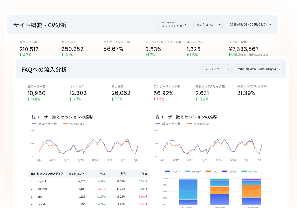Toggle the organic legend swatch in bar chart
The height and width of the screenshot is (208, 297).
tap(167, 172)
